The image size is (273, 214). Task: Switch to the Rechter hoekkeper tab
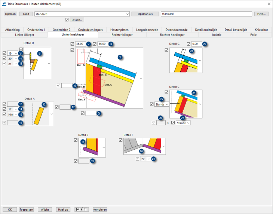172,35
